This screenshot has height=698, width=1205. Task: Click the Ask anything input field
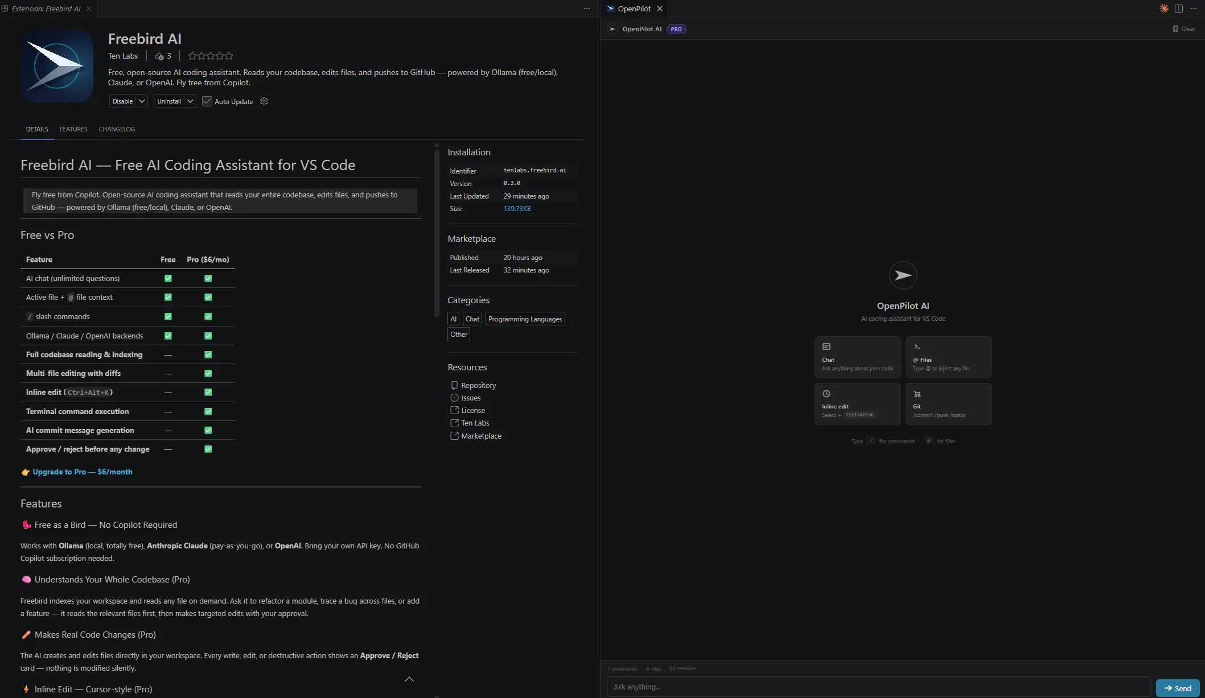[879, 687]
